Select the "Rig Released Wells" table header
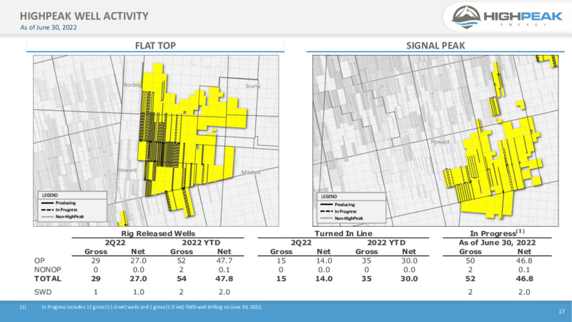Viewport: 572px width, 322px height. (x=158, y=234)
